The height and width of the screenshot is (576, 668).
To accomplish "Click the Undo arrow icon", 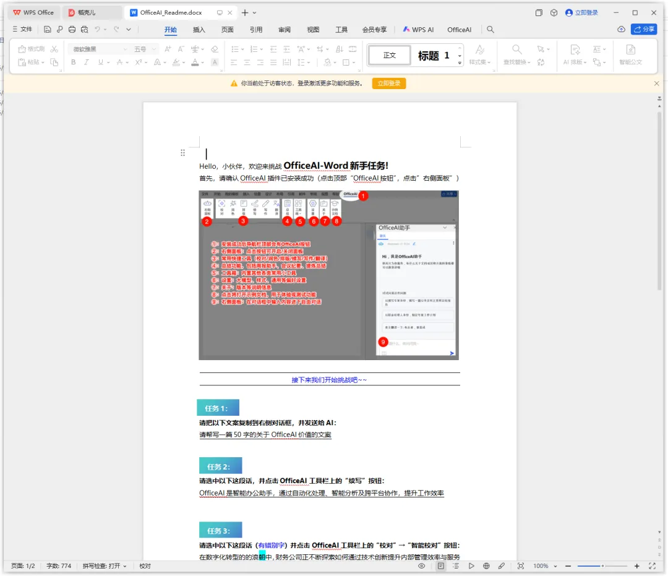I will [x=98, y=30].
